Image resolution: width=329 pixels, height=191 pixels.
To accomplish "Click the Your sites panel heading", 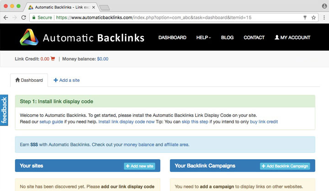I will coord(32,166).
